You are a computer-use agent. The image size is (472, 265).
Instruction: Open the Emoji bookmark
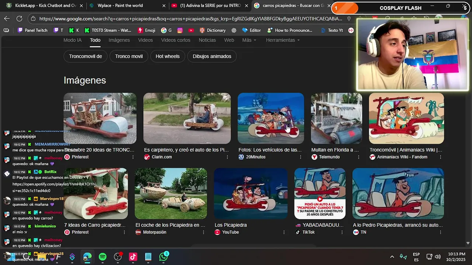tap(146, 30)
